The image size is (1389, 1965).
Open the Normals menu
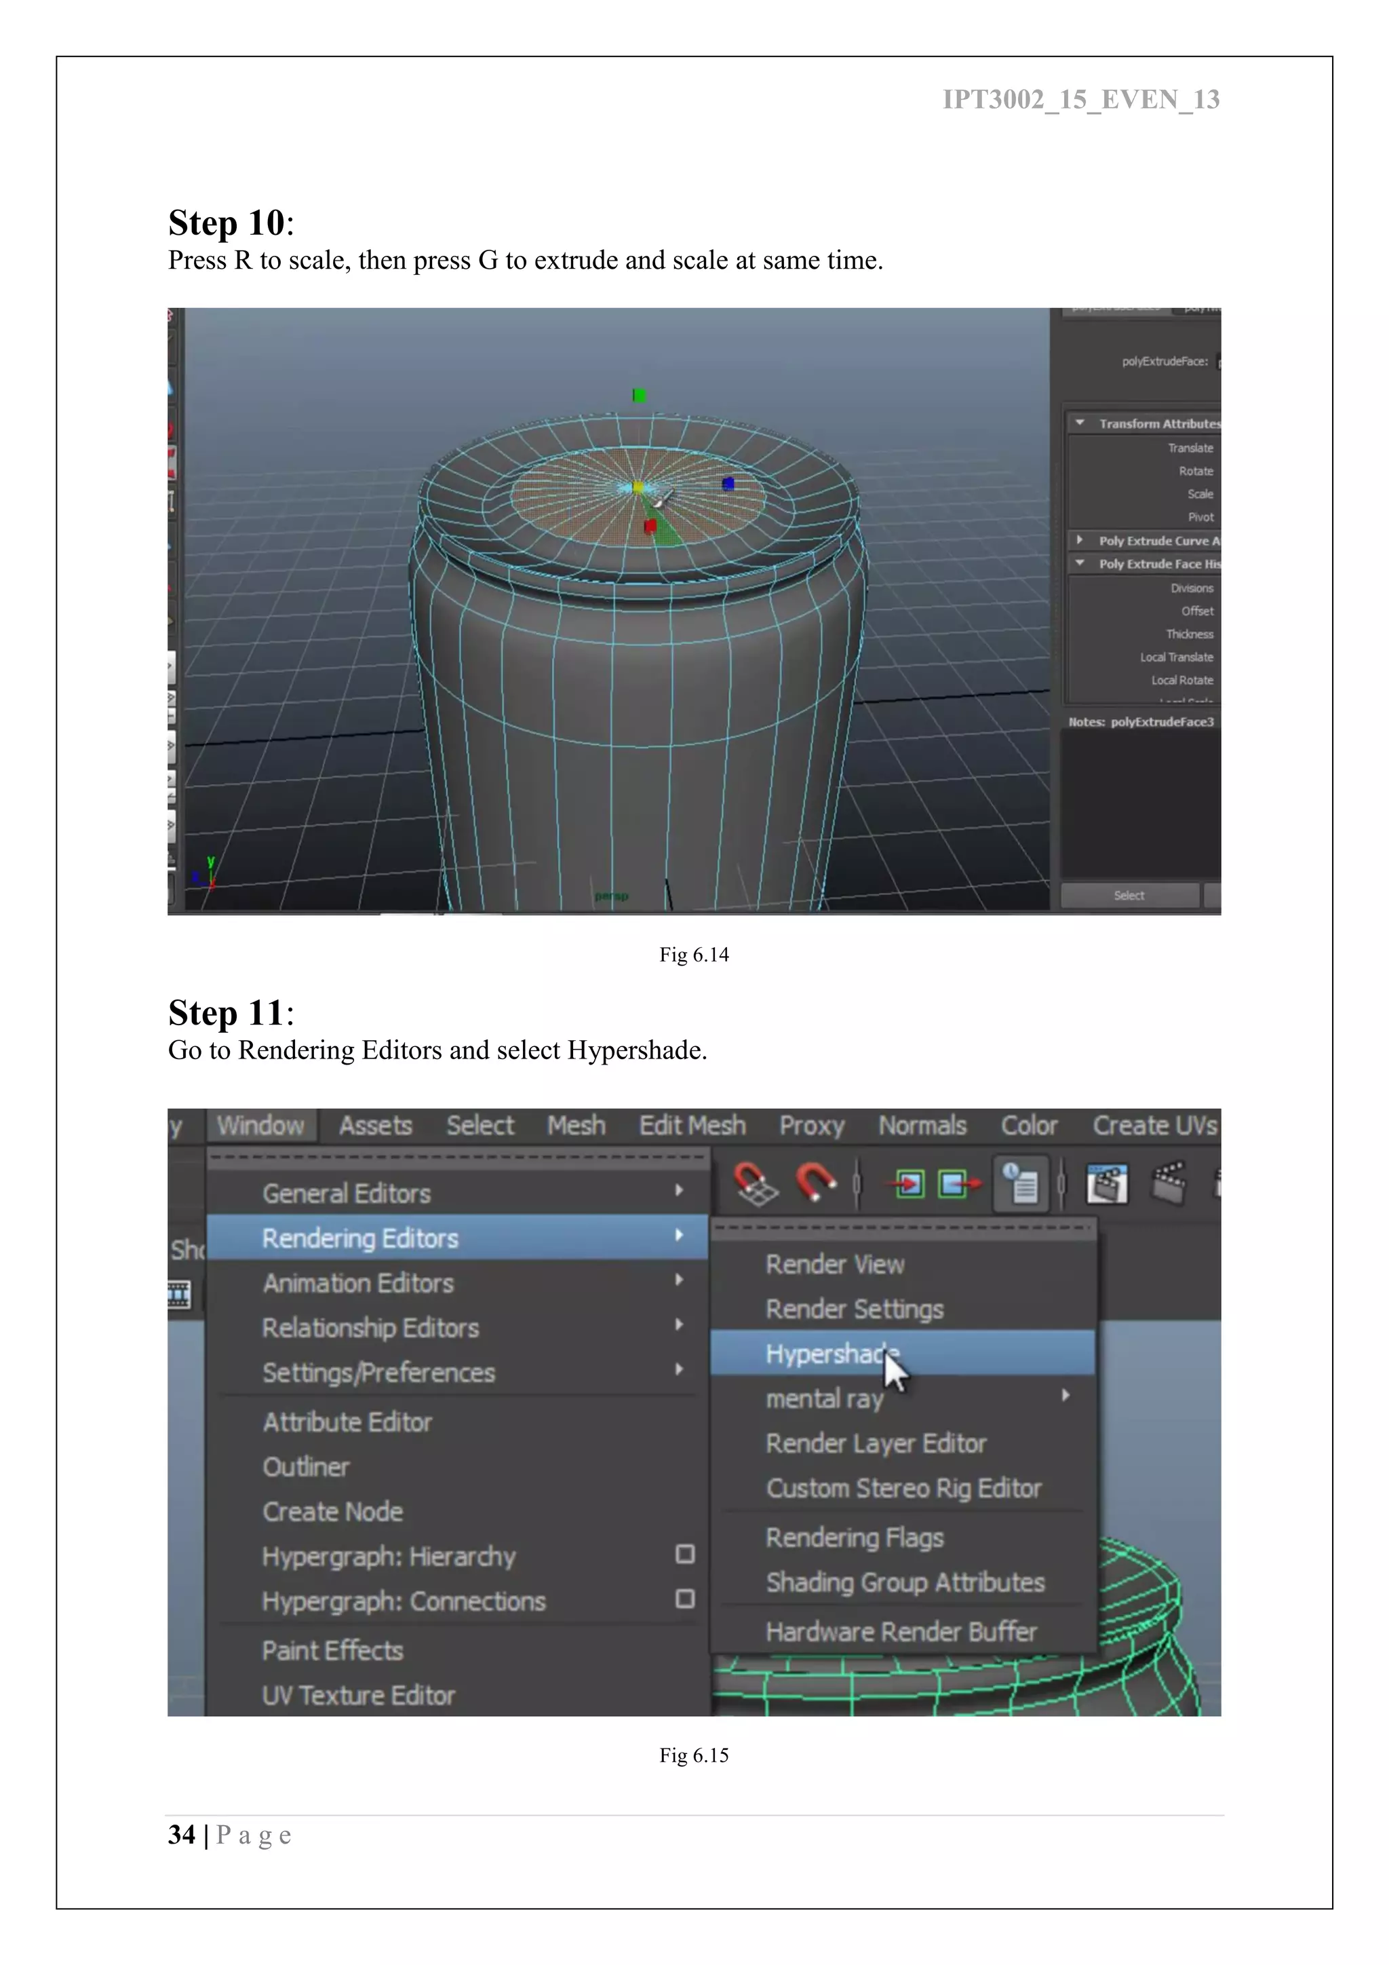click(923, 1126)
